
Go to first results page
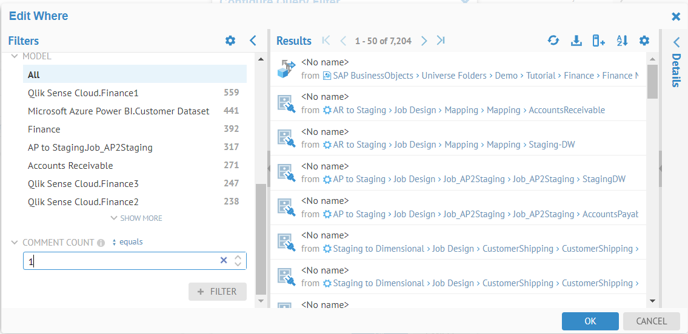[326, 41]
